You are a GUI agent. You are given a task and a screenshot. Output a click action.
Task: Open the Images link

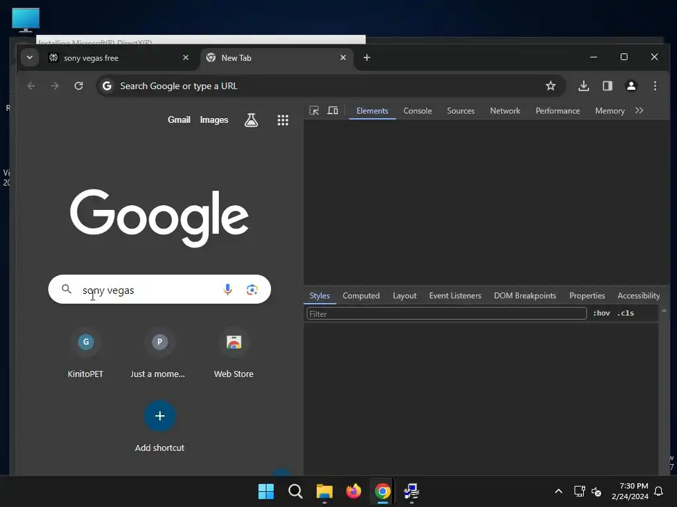[214, 120]
